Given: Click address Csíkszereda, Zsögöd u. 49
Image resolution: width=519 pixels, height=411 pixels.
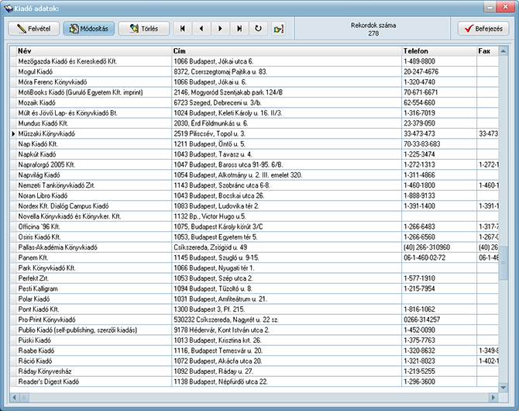Looking at the screenshot, I should click(210, 247).
